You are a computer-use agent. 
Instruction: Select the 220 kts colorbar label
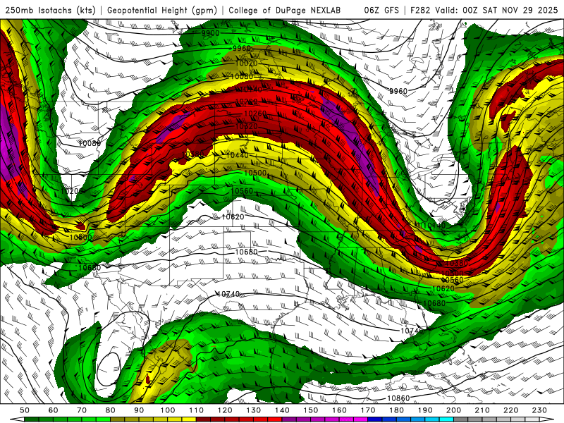click(510, 410)
